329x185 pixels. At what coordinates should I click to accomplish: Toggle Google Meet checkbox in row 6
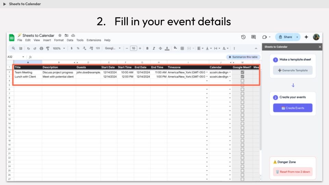(242, 89)
